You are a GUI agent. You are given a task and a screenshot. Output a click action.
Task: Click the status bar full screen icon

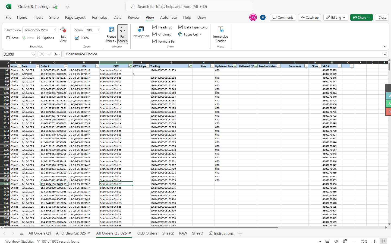383,241
